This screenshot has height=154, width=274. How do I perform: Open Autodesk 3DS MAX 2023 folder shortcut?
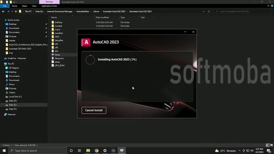20,49
